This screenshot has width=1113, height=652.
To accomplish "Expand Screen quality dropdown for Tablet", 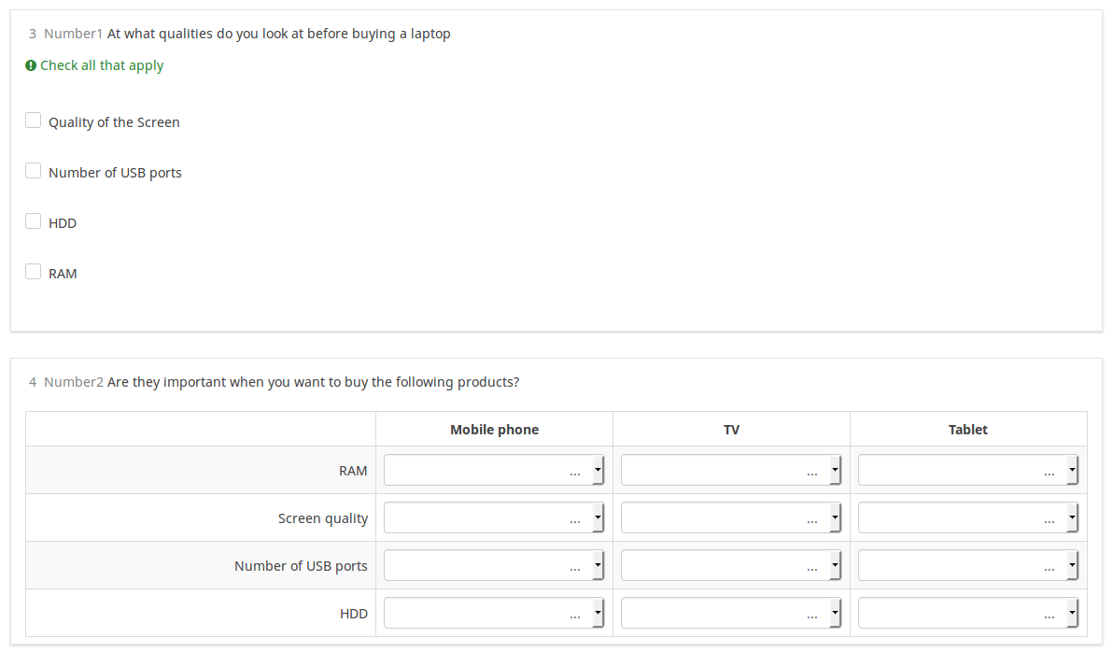I will tap(968, 518).
